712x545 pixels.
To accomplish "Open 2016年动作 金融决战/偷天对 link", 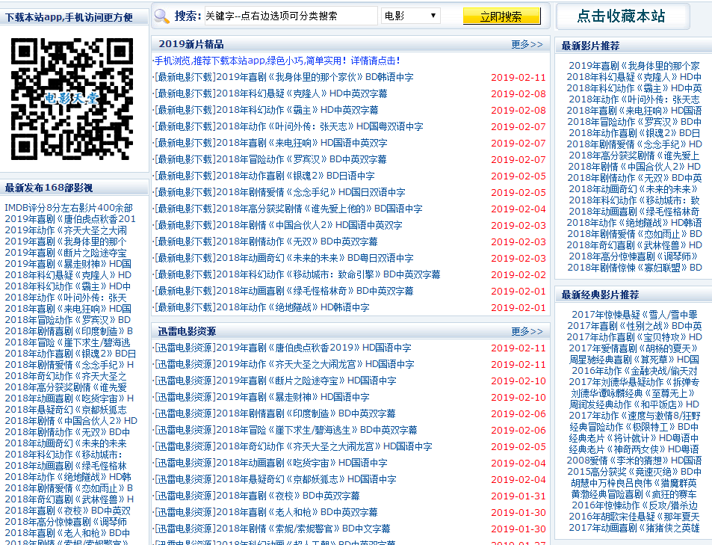I will tap(634, 371).
